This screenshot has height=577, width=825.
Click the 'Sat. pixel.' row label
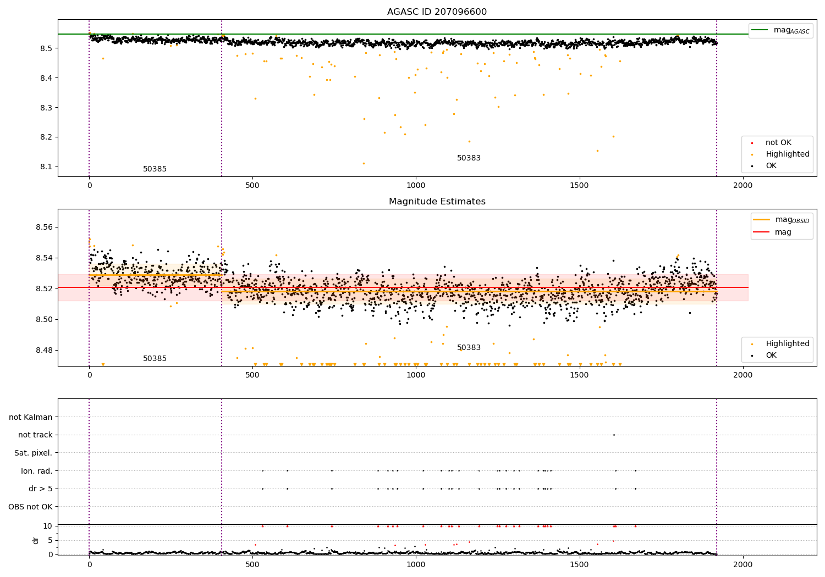click(34, 453)
